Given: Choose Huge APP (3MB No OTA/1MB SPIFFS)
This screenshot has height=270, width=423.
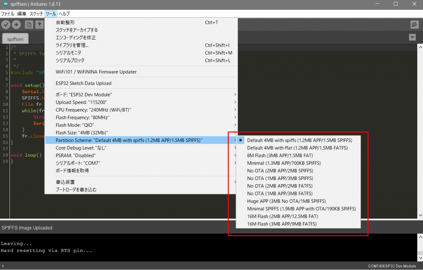Looking at the screenshot, I should click(285, 201).
